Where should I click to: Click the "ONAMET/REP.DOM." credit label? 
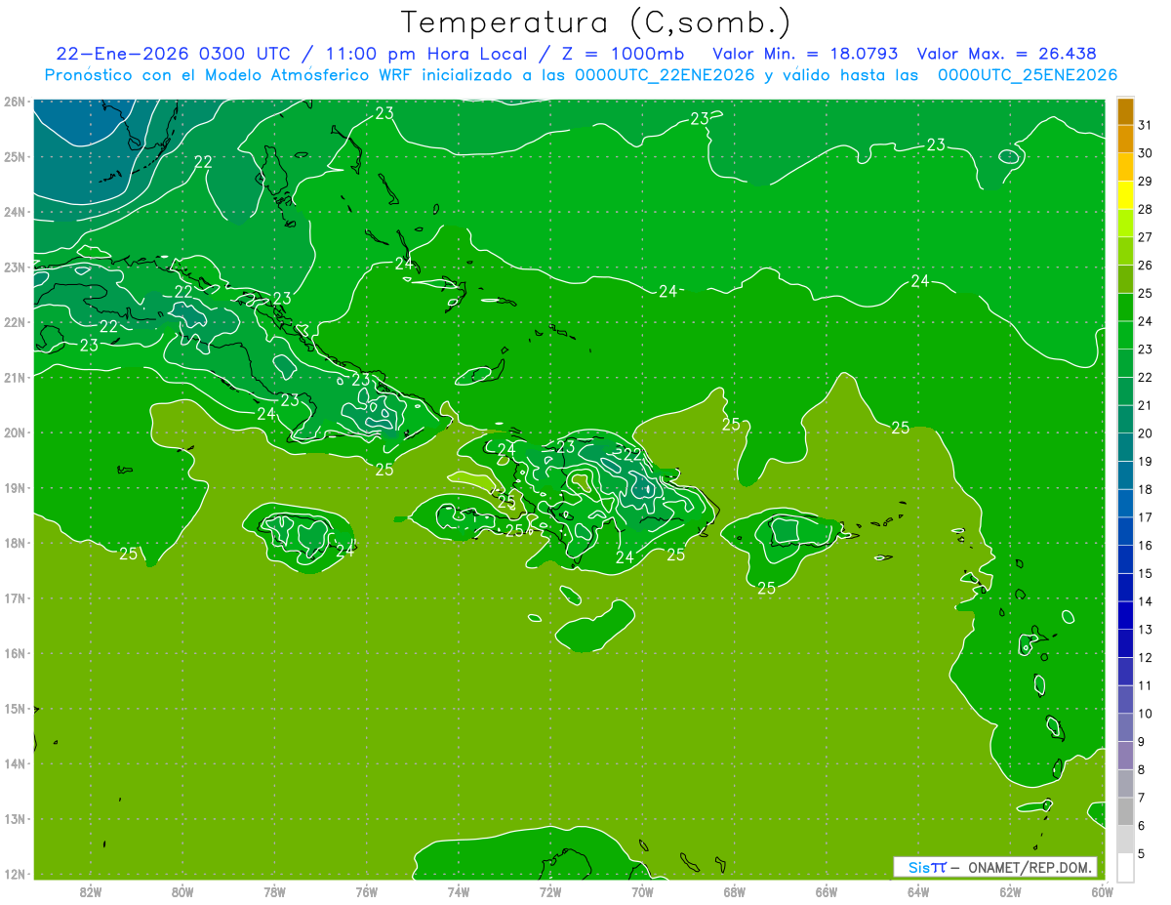[x=1030, y=867]
